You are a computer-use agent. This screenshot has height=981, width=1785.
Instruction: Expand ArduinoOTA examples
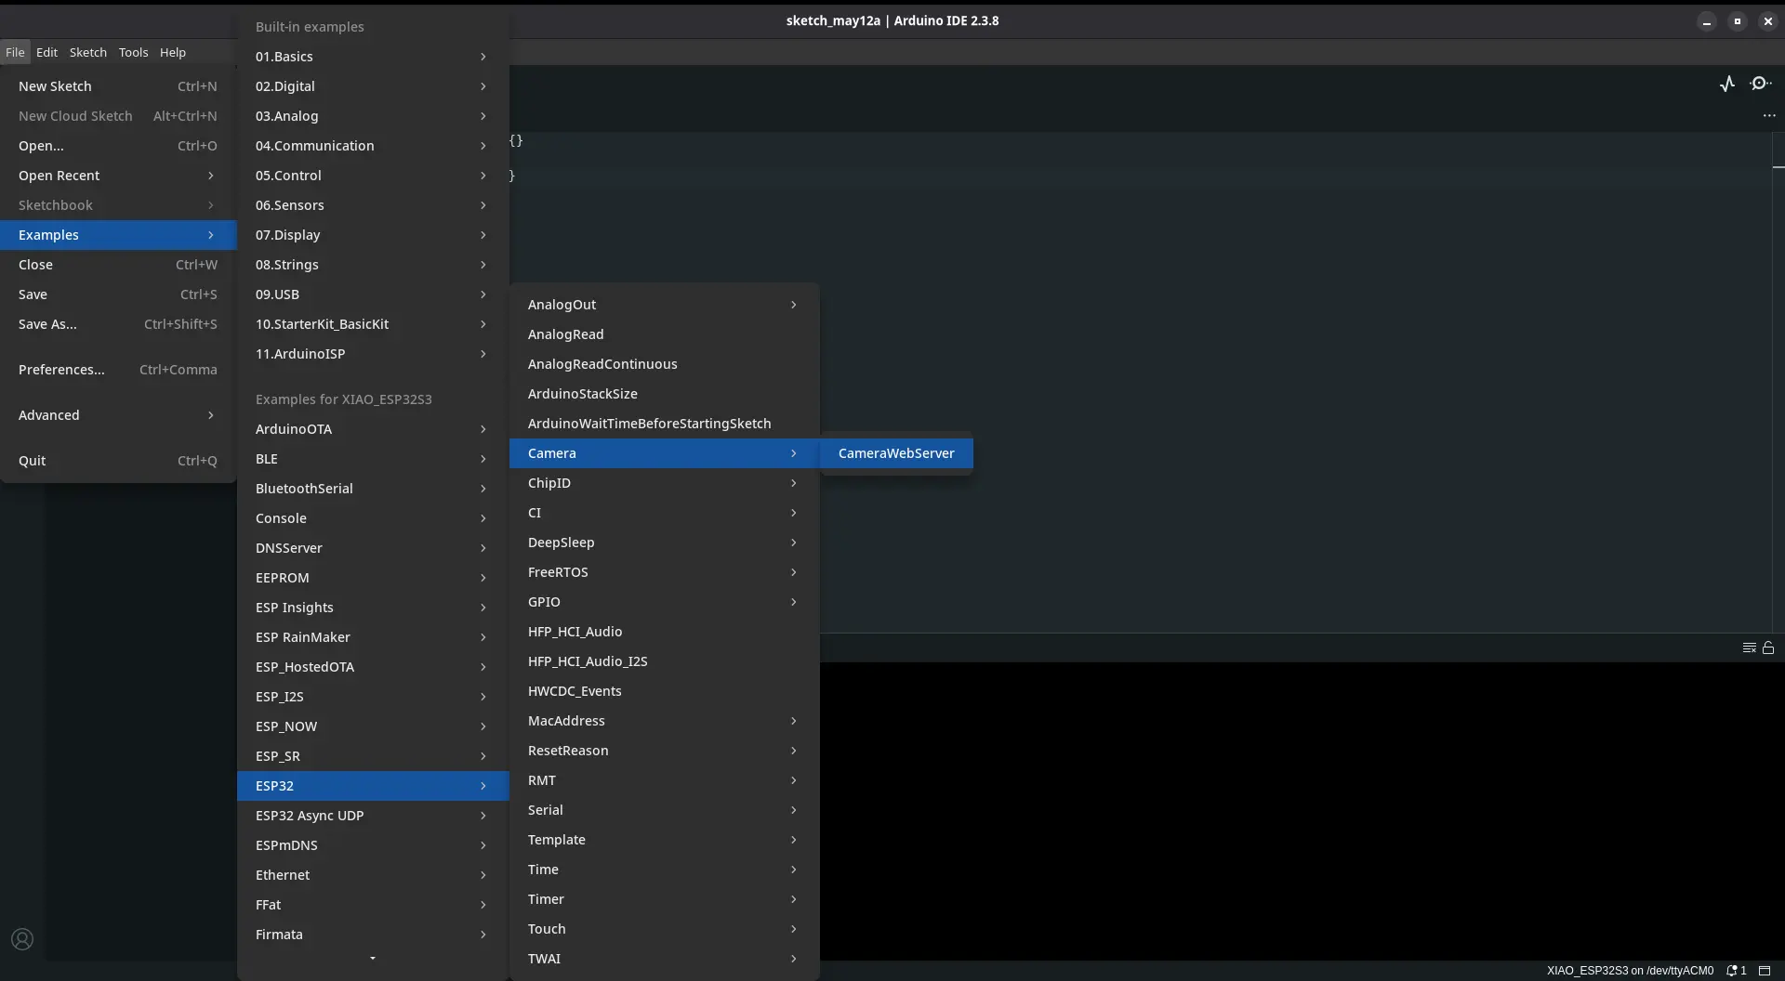[x=373, y=429]
